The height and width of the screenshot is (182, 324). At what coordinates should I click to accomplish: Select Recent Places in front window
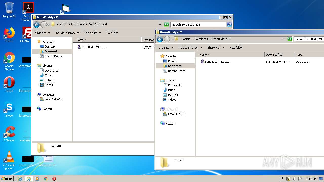tap(176, 71)
